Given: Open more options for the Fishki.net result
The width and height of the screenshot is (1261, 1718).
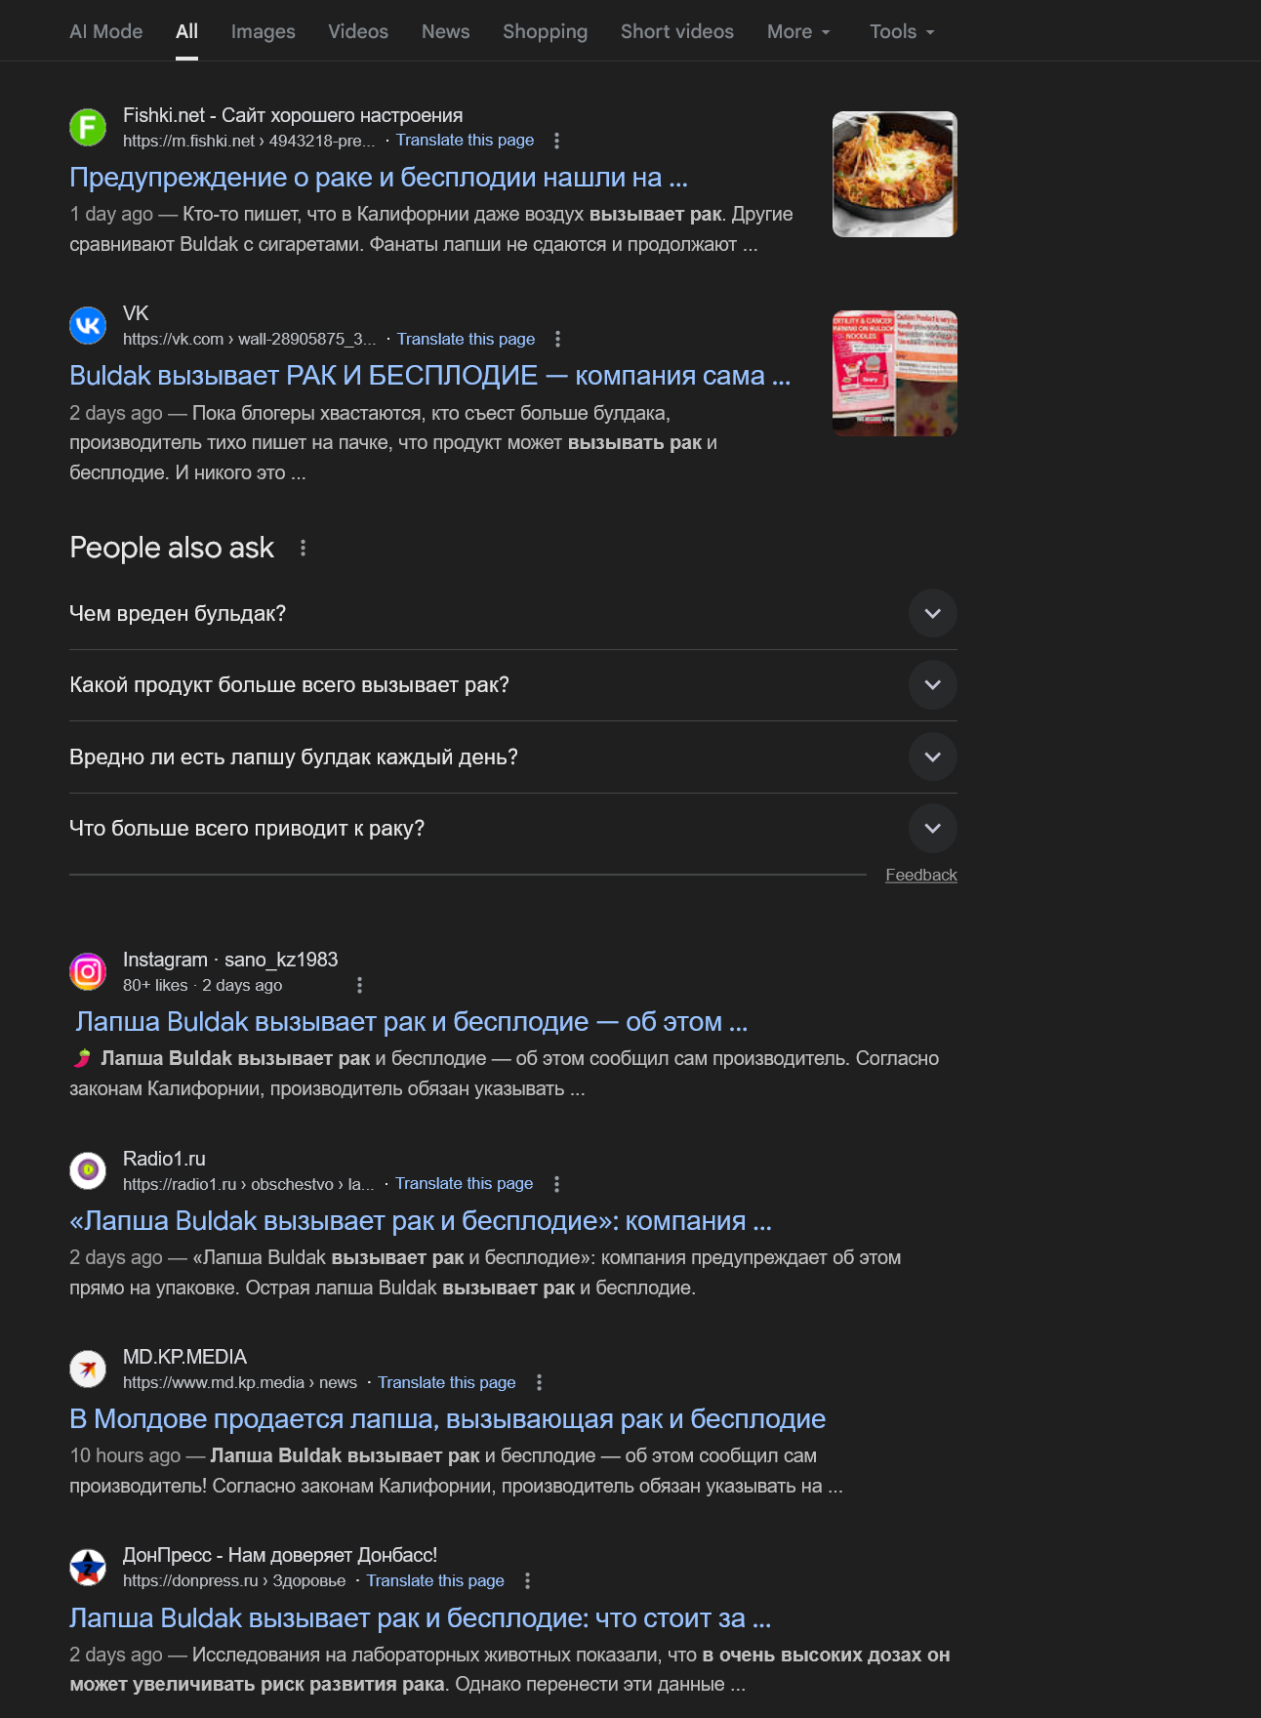Looking at the screenshot, I should 556,141.
